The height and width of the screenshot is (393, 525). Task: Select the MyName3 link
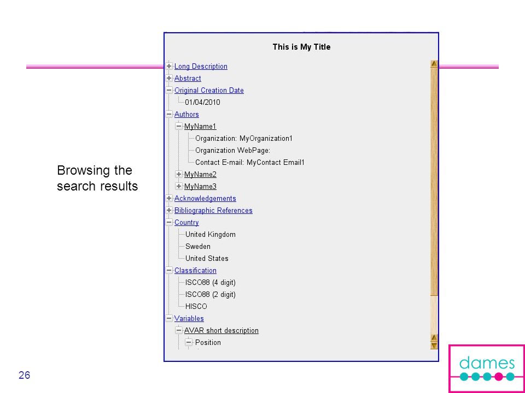(200, 187)
